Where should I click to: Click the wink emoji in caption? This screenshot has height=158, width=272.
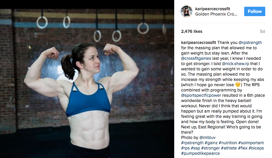238,84
